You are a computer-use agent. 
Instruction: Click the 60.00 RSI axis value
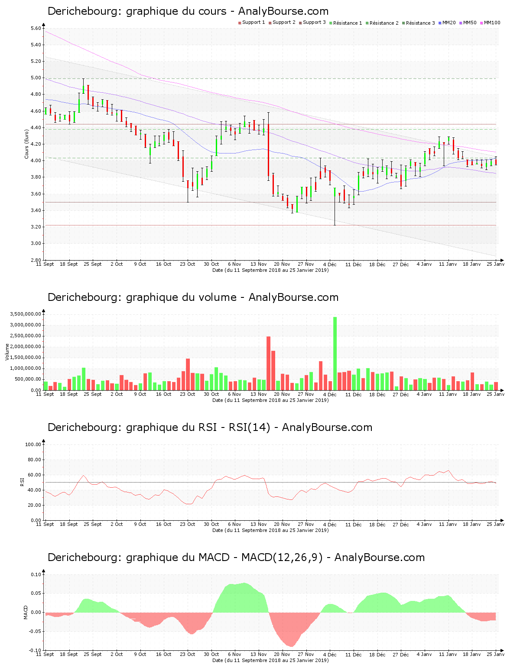35,475
